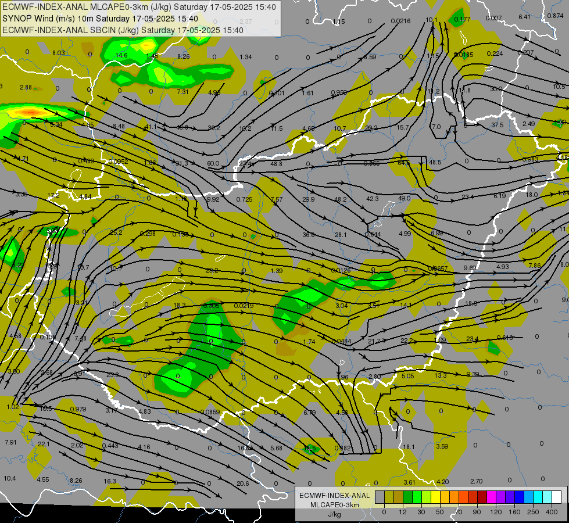Choose the cyan legend swatch
569x523 pixels.
539,497
